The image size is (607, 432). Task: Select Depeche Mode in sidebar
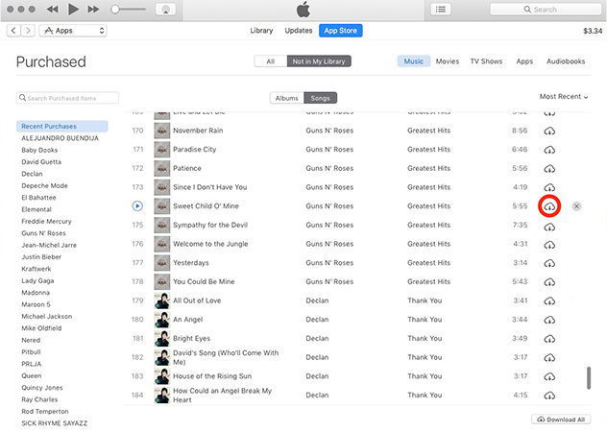(44, 186)
